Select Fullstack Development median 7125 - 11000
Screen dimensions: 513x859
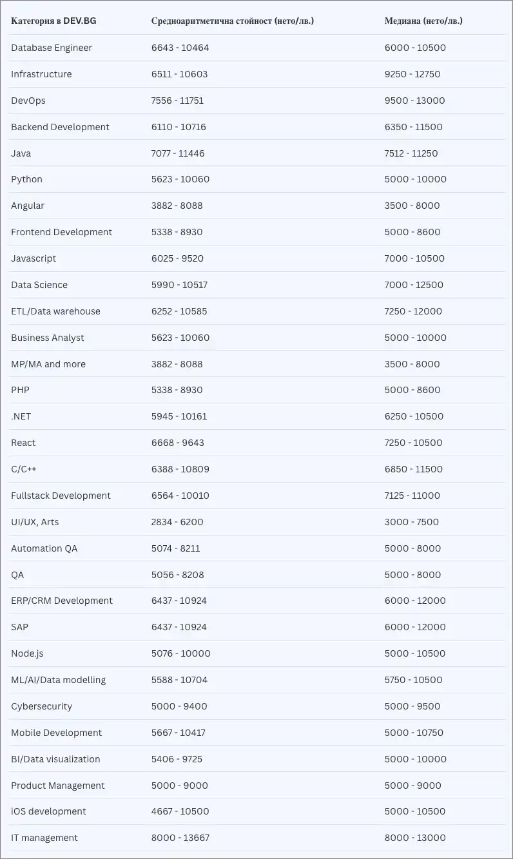pos(412,496)
